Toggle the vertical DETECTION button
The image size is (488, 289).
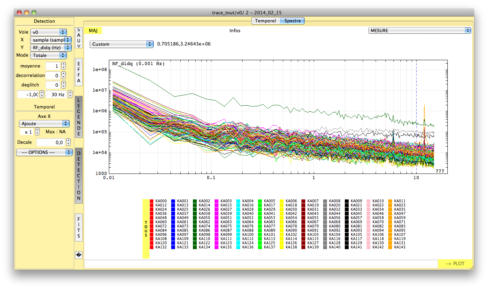click(79, 176)
